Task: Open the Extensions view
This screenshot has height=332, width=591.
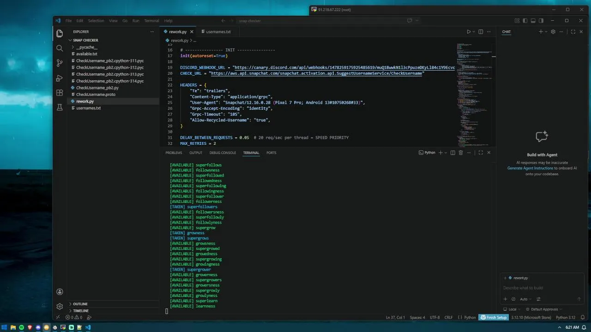Action: [x=59, y=93]
